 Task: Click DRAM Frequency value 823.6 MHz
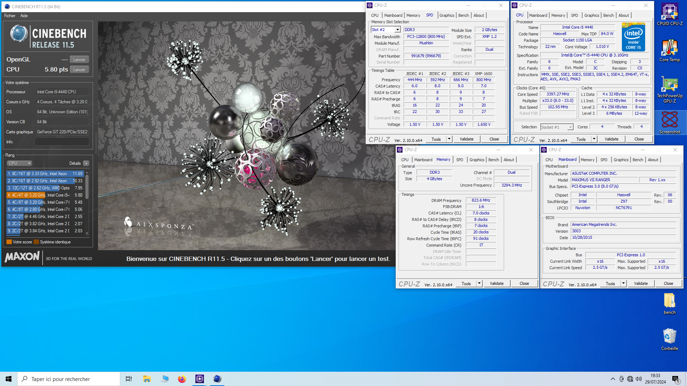pos(481,201)
